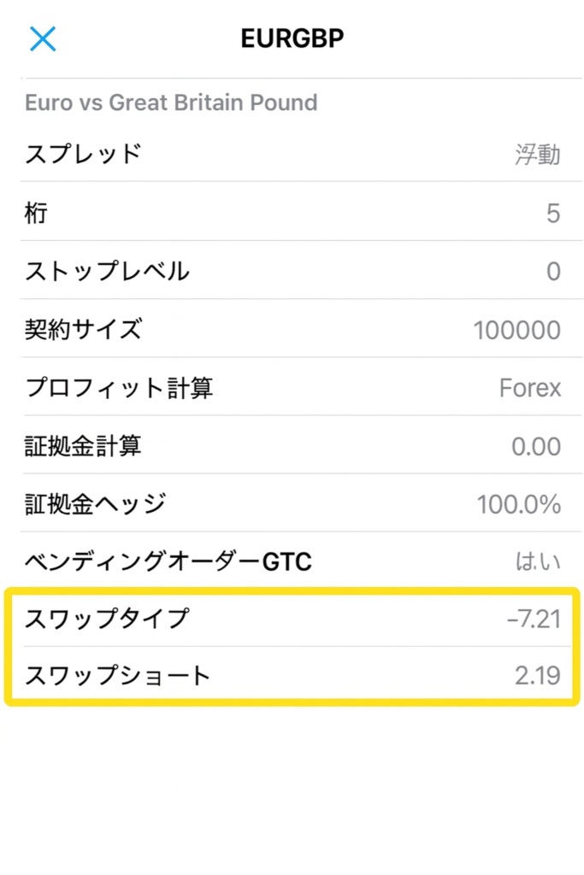Select the 証拠金ヘッジ row label
The width and height of the screenshot is (584, 875).
[x=95, y=504]
